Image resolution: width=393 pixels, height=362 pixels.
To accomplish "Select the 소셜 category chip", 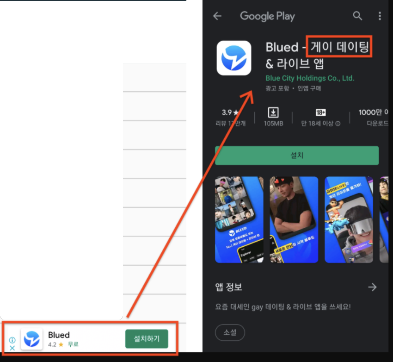I will click(x=230, y=332).
